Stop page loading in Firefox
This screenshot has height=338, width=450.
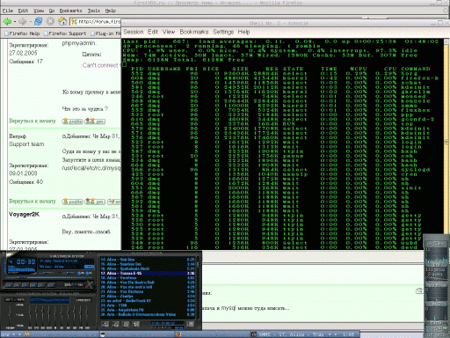coord(50,21)
